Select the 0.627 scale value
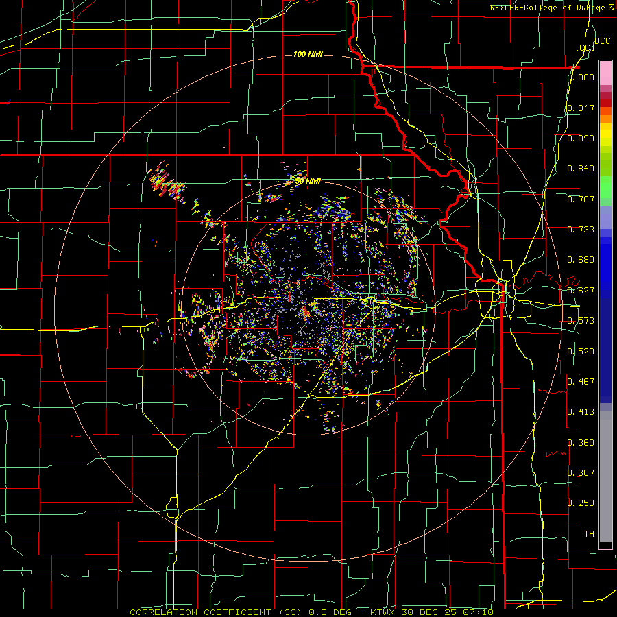 pyautogui.click(x=581, y=291)
